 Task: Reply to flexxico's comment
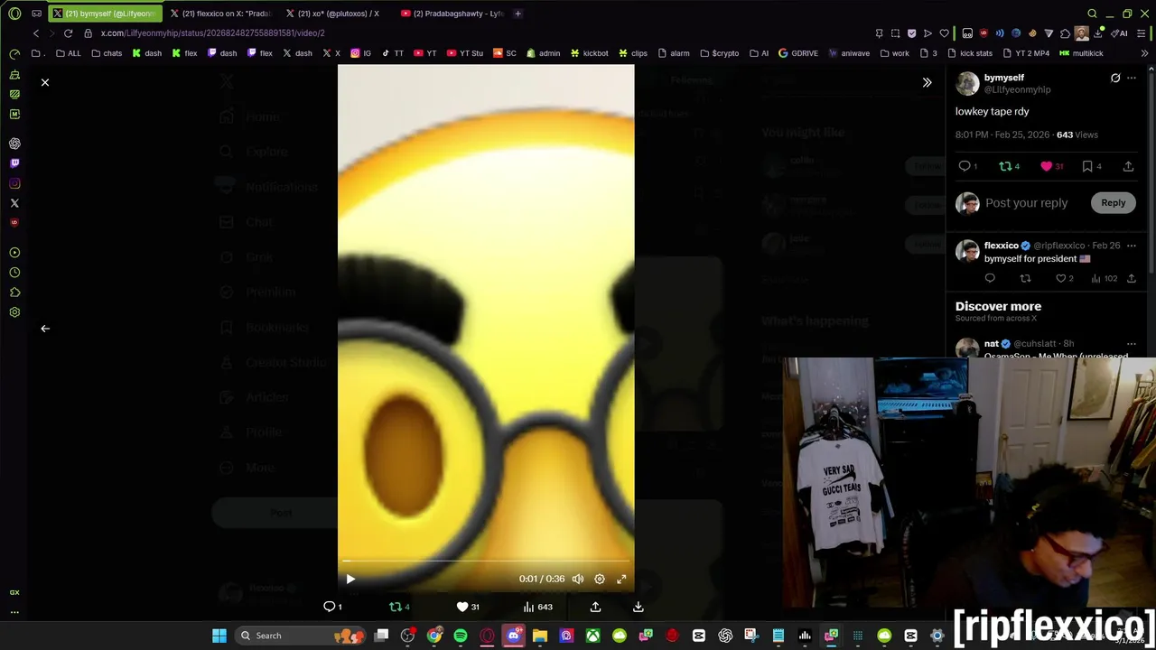tap(990, 278)
